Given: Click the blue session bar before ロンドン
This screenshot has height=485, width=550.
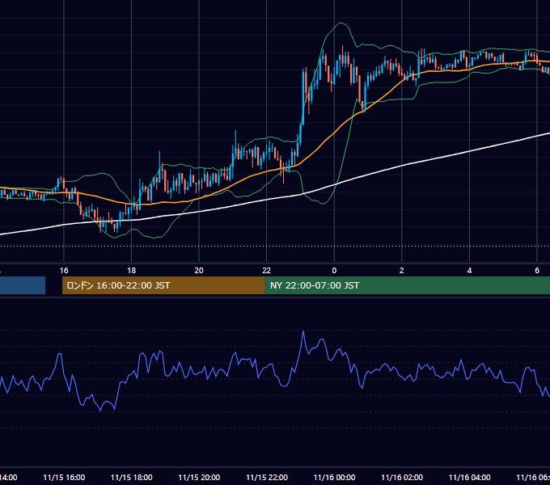Looking at the screenshot, I should 23,285.
